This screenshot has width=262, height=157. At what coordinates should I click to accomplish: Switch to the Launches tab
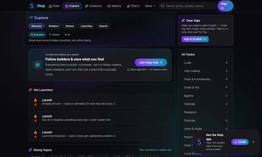(86, 26)
